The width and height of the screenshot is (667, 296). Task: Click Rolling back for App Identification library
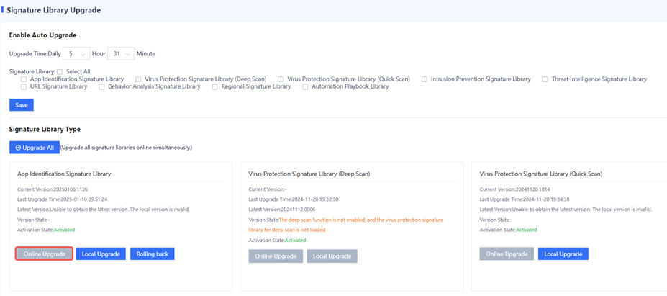(152, 254)
